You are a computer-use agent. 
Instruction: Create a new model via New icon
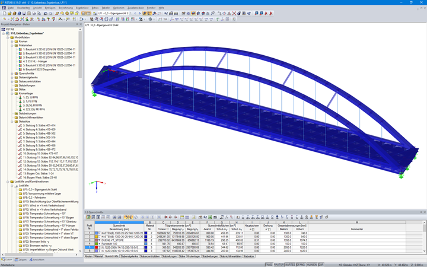click(x=4, y=13)
